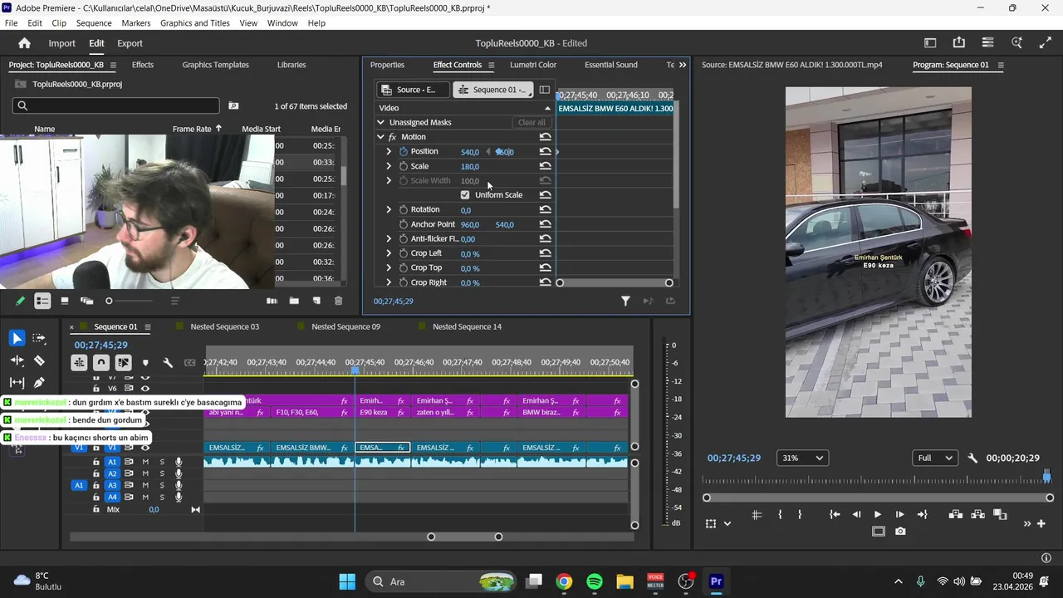Expand the Rotation property

coord(389,209)
